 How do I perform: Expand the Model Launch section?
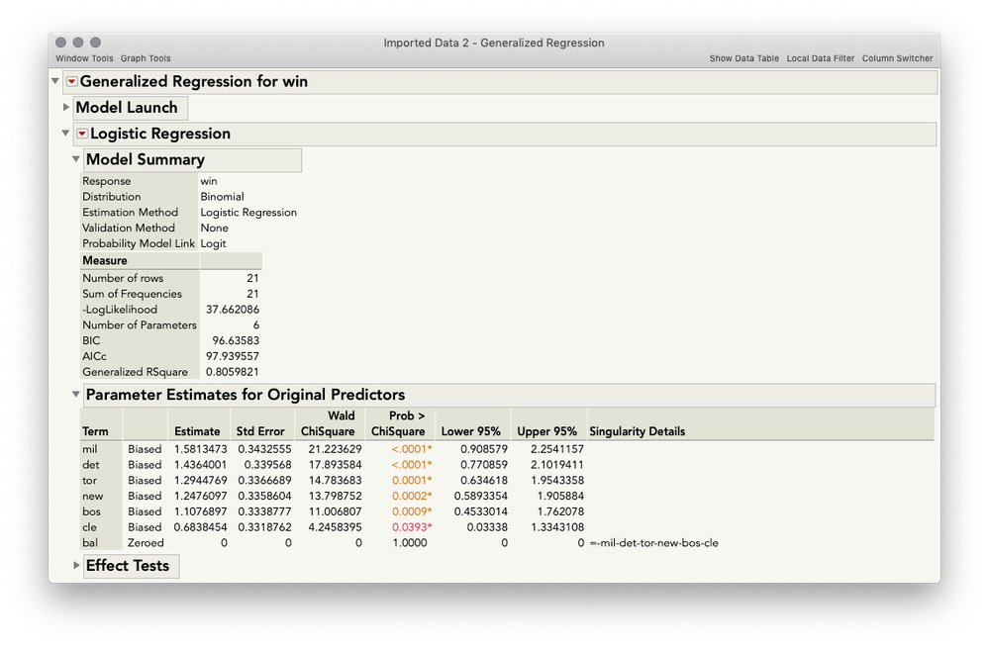pos(66,107)
